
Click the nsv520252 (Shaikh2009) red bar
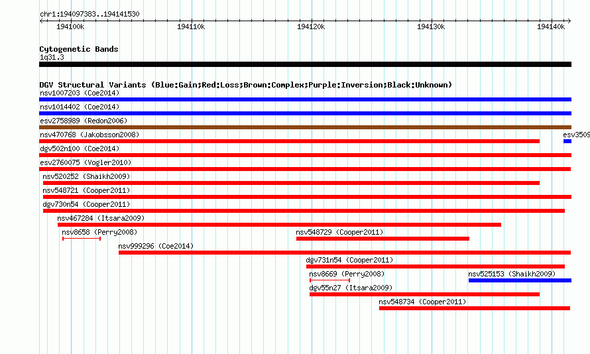(291, 183)
